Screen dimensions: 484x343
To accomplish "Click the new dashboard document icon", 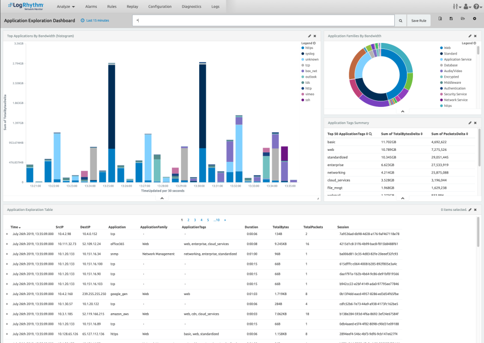I will click(440, 19).
